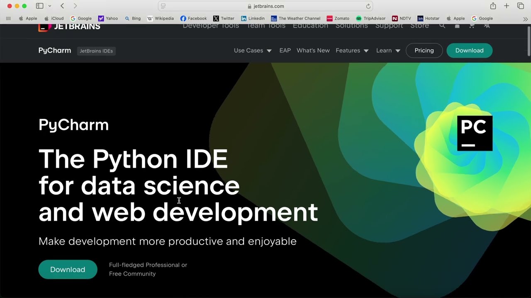
Task: Open the Wikipedia bookmark
Action: (161, 18)
